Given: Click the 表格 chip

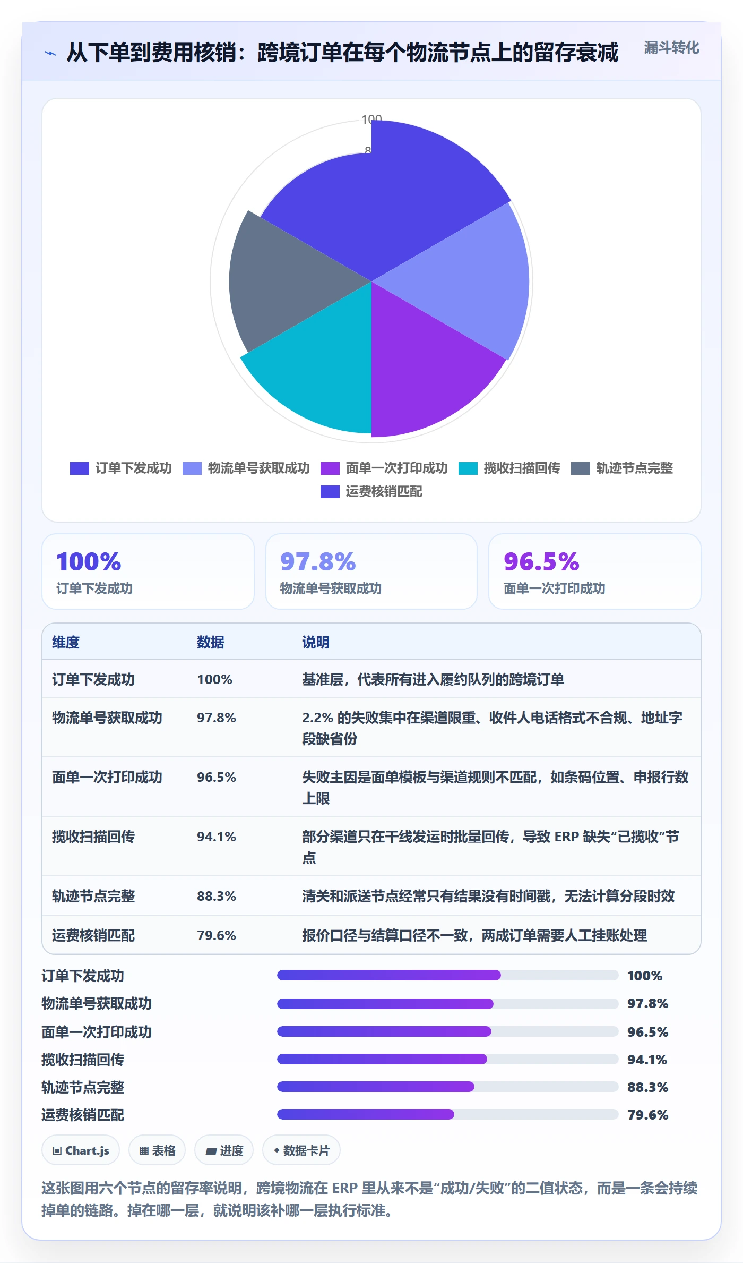Looking at the screenshot, I should [157, 1150].
